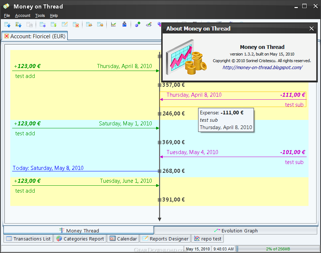The width and height of the screenshot is (321, 253).
Task: Open the Tools menu
Action: 40,15
